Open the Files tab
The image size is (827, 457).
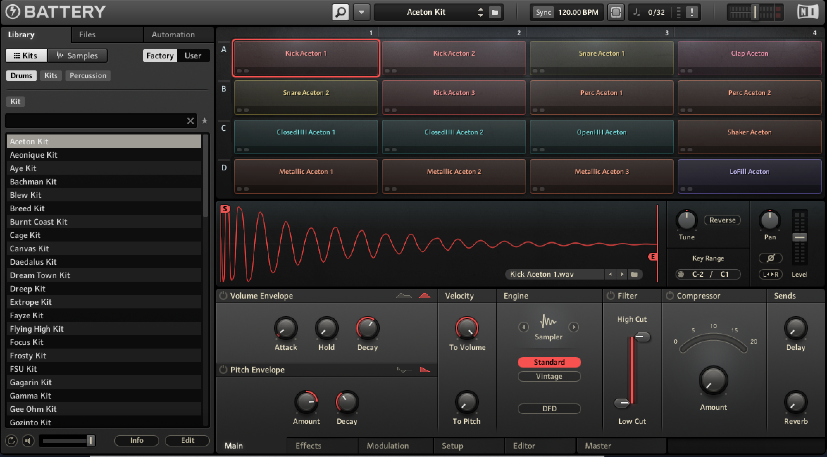87,35
